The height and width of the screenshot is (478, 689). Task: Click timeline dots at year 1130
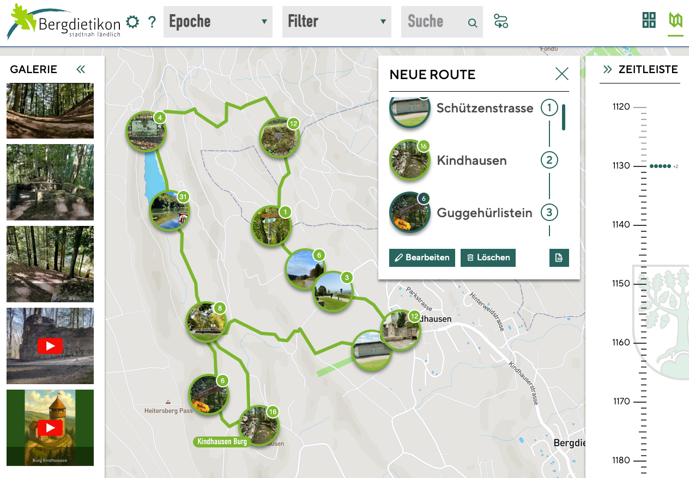(660, 166)
